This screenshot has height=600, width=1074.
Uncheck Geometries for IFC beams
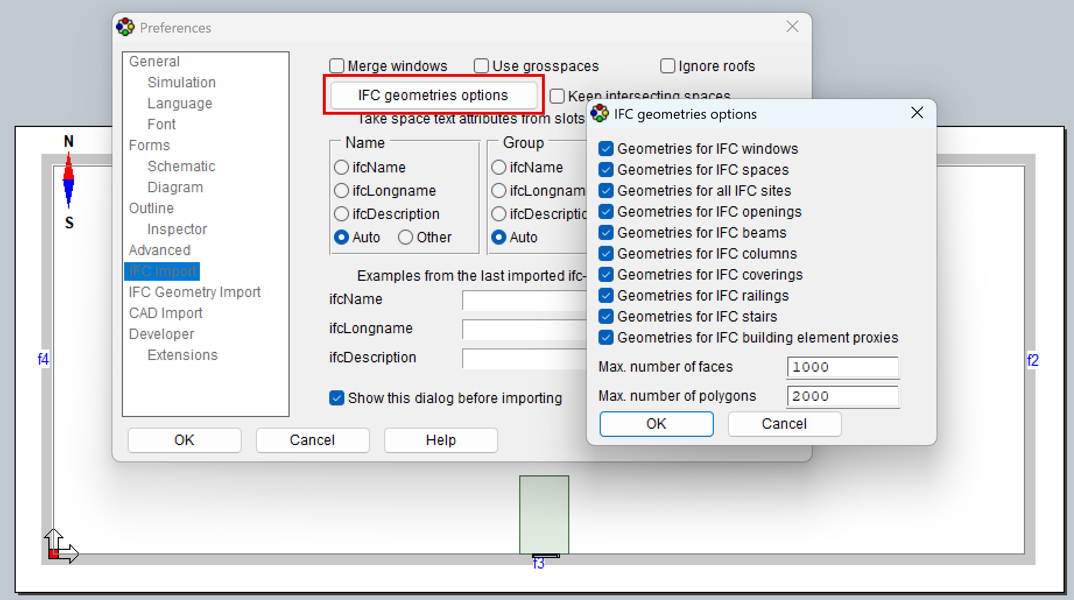coord(606,232)
